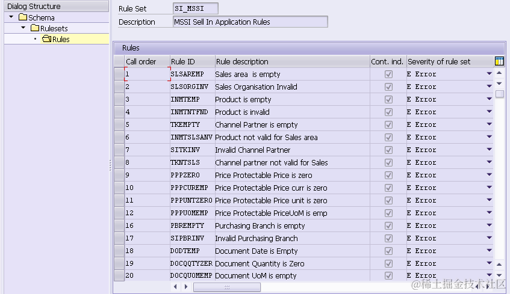Open severity dropdown for PPPCUREMP rule

click(489, 188)
